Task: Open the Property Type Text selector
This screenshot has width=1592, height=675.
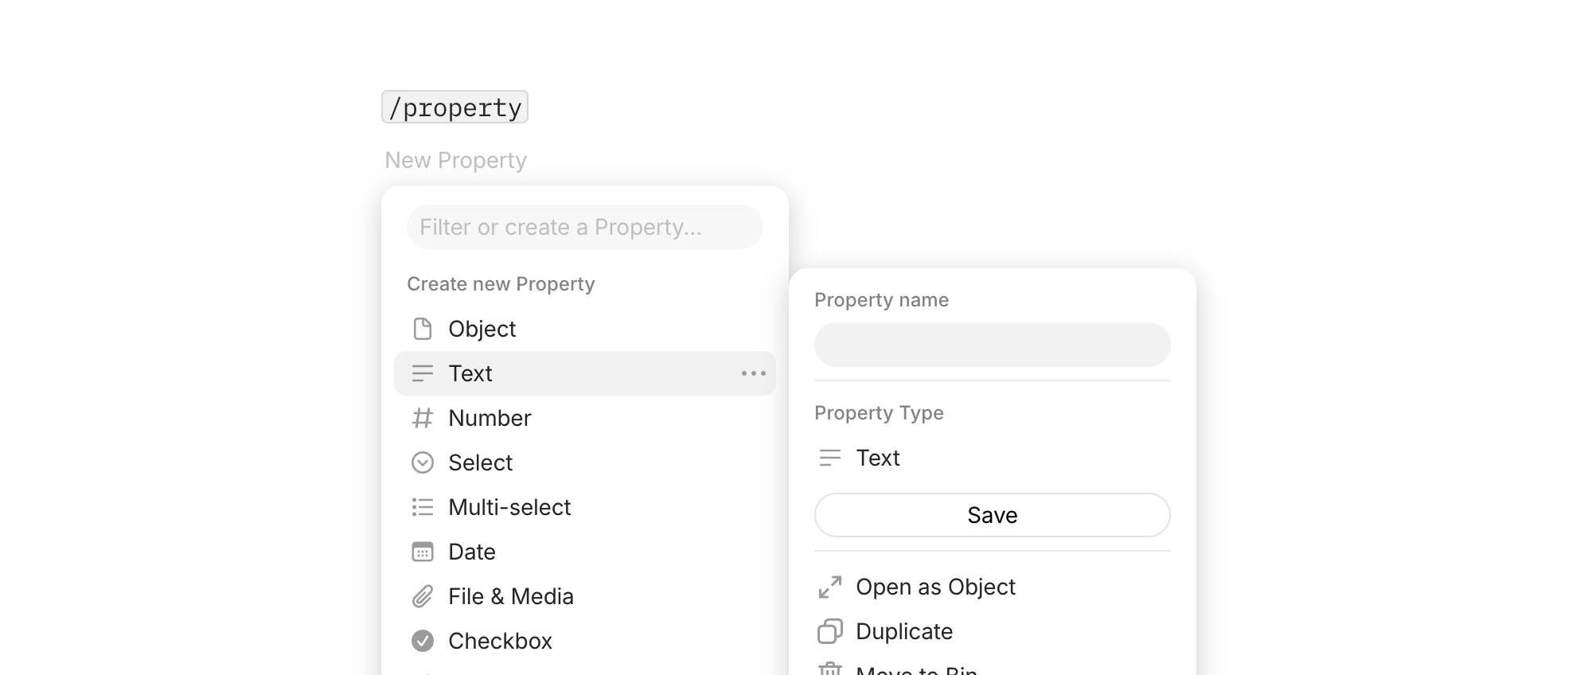Action: tap(993, 458)
